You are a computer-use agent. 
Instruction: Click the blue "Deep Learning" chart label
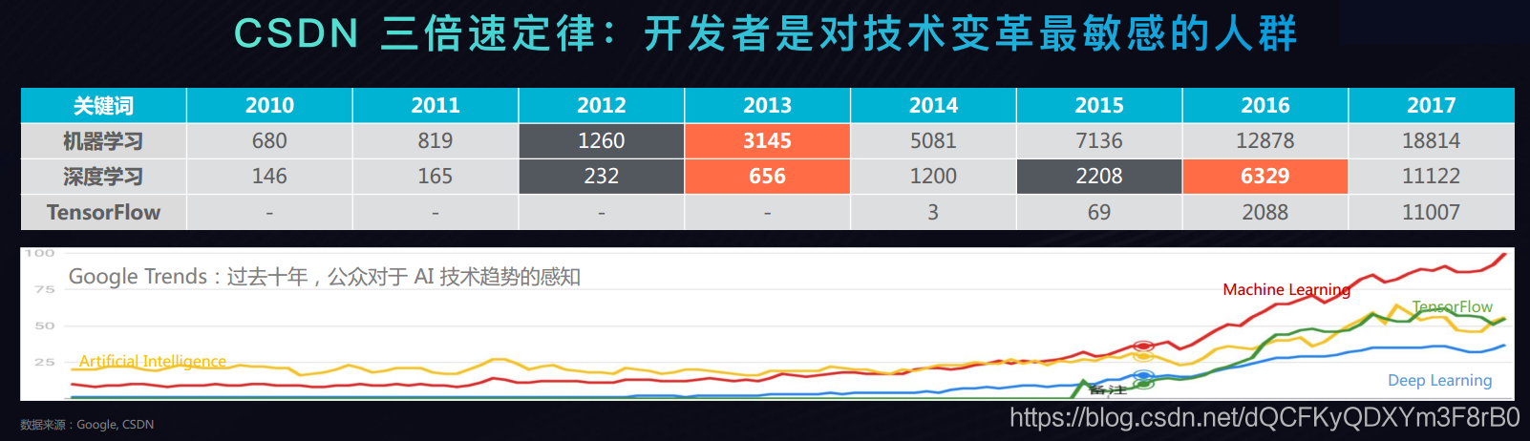coord(1439,380)
